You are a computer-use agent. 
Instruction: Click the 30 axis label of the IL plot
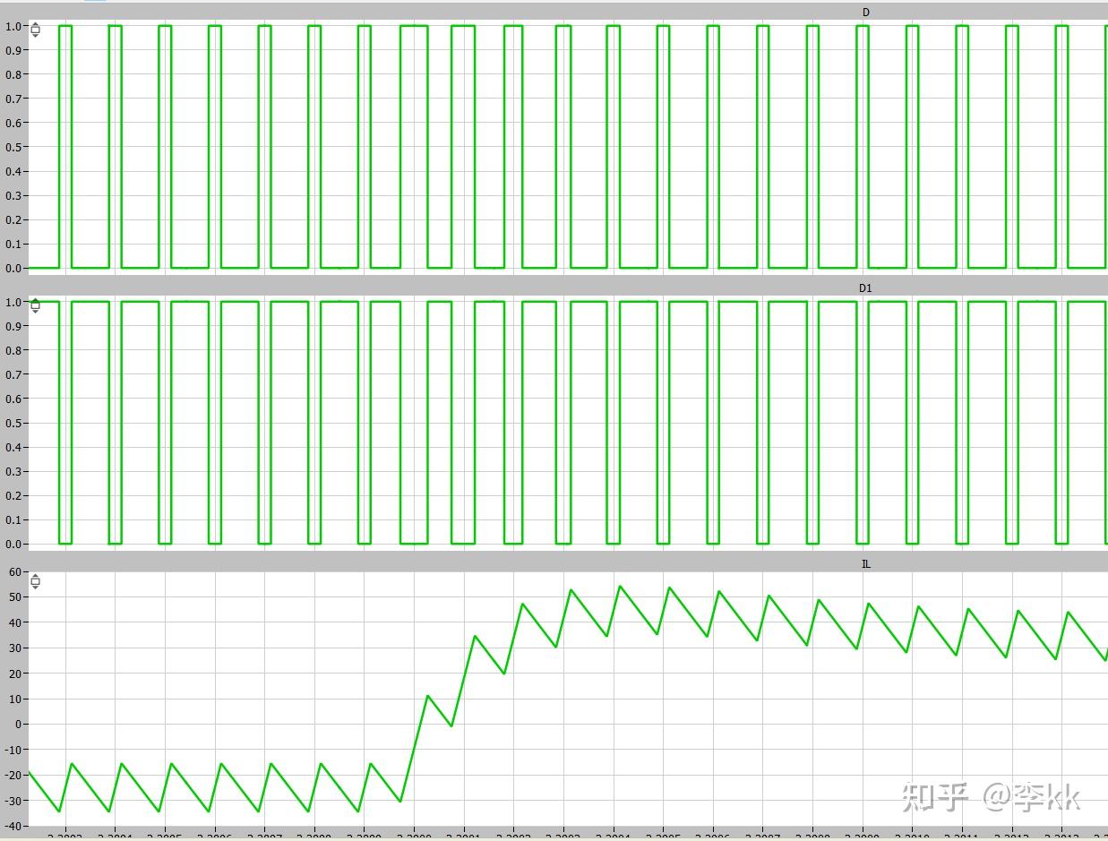[15, 648]
